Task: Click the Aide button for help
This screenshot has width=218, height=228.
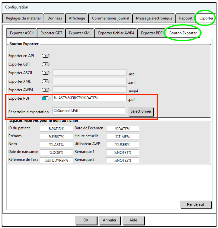Action: coord(133,220)
